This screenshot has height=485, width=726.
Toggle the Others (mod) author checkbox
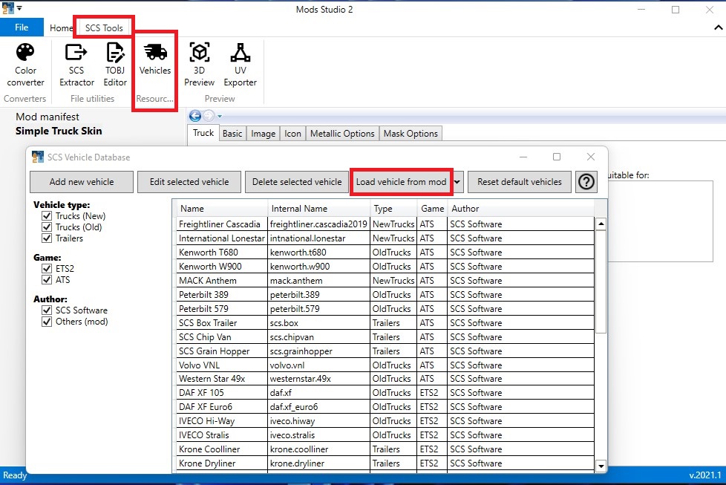pos(47,322)
